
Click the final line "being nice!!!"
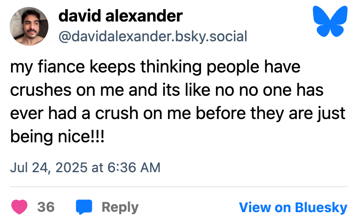pos(58,136)
